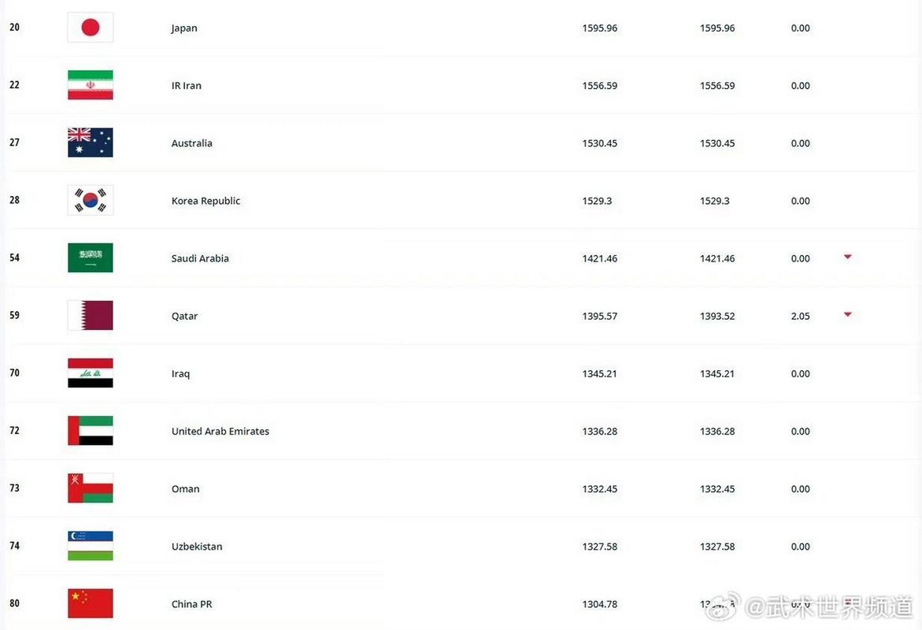Click the Uzbekistan flag icon
The width and height of the screenshot is (922, 630).
[91, 546]
